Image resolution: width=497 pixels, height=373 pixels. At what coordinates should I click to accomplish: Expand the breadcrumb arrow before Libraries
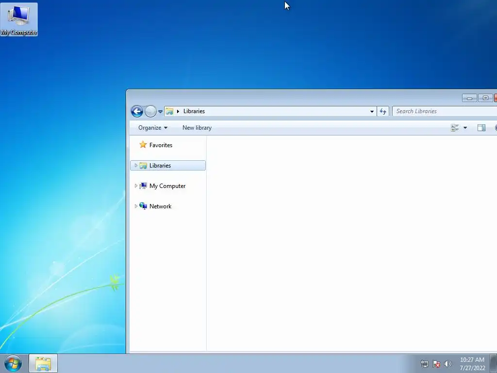click(178, 111)
